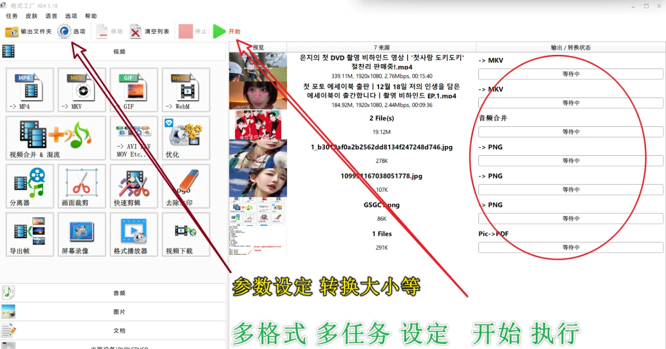Open the 分离器 splitter tool
Viewport: 666px width, 349px height.
click(30, 186)
